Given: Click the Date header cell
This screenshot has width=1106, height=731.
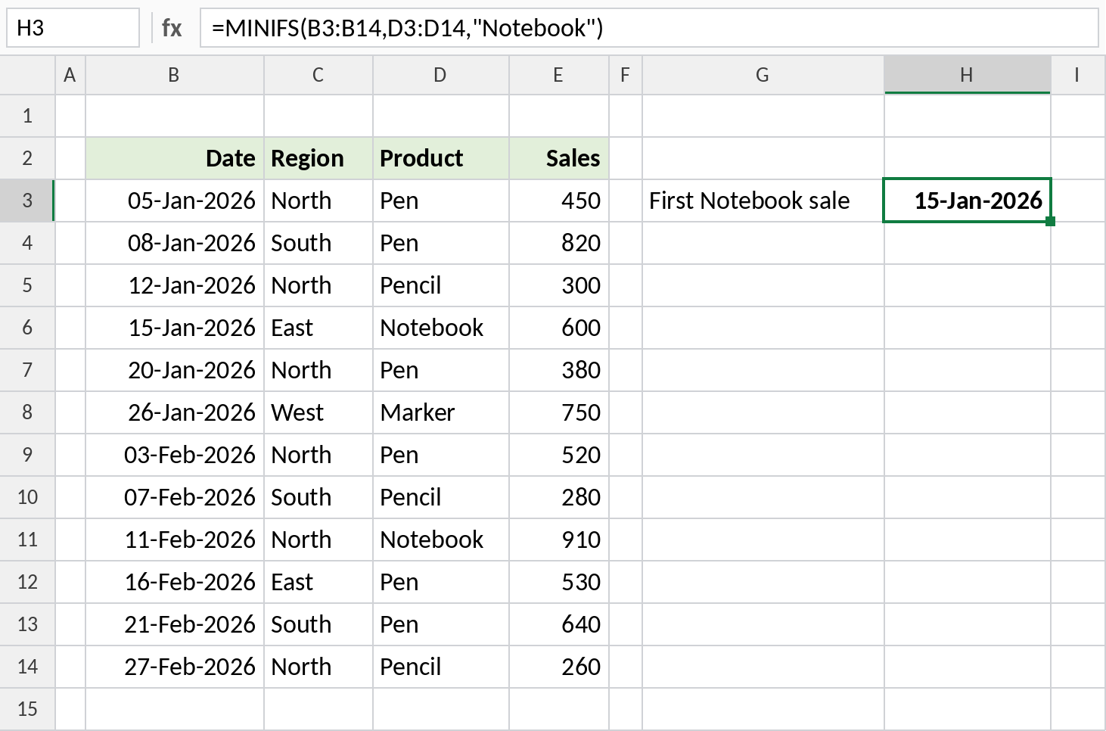Looking at the screenshot, I should click(x=175, y=158).
